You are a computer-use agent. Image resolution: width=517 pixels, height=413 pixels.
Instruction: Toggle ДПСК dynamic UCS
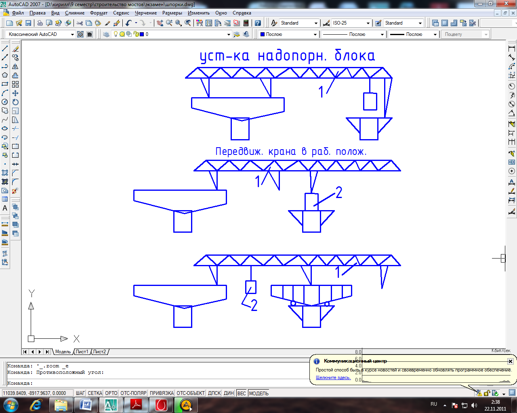pyautogui.click(x=214, y=393)
